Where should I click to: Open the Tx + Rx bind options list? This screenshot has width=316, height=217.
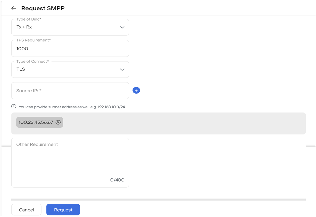pyautogui.click(x=122, y=27)
